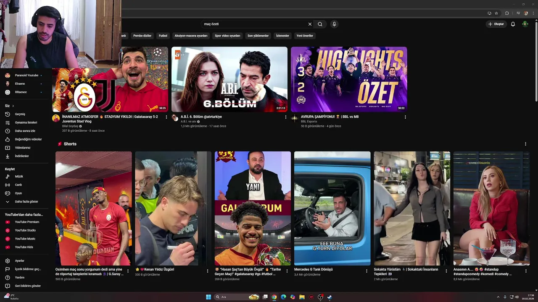Open BBL Esports channel name link
Image resolution: width=538 pixels, height=302 pixels.
pyautogui.click(x=309, y=122)
